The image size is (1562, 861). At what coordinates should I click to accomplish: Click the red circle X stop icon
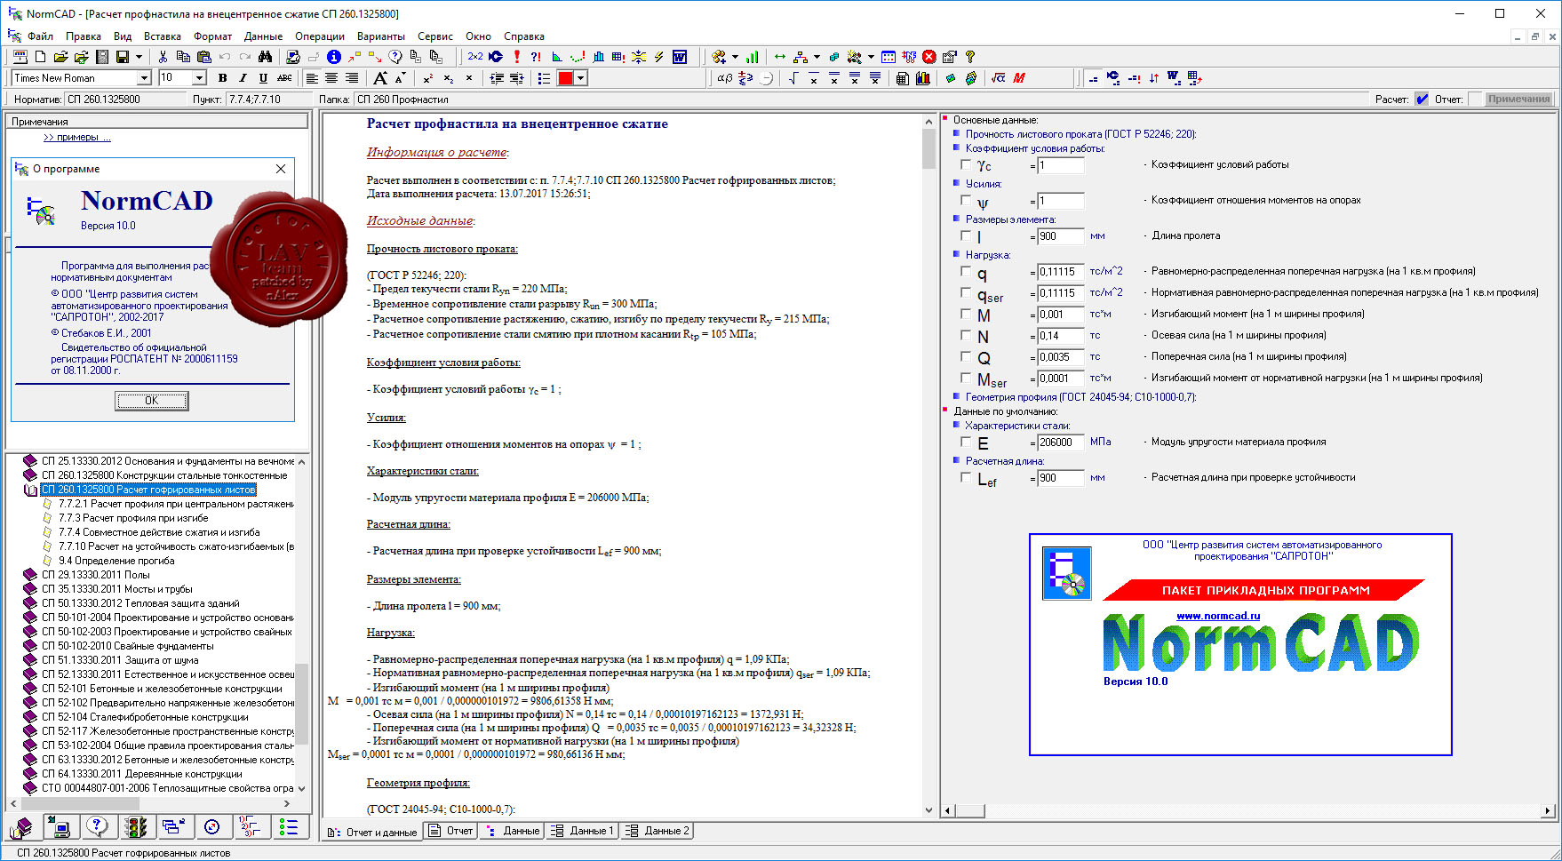929,57
